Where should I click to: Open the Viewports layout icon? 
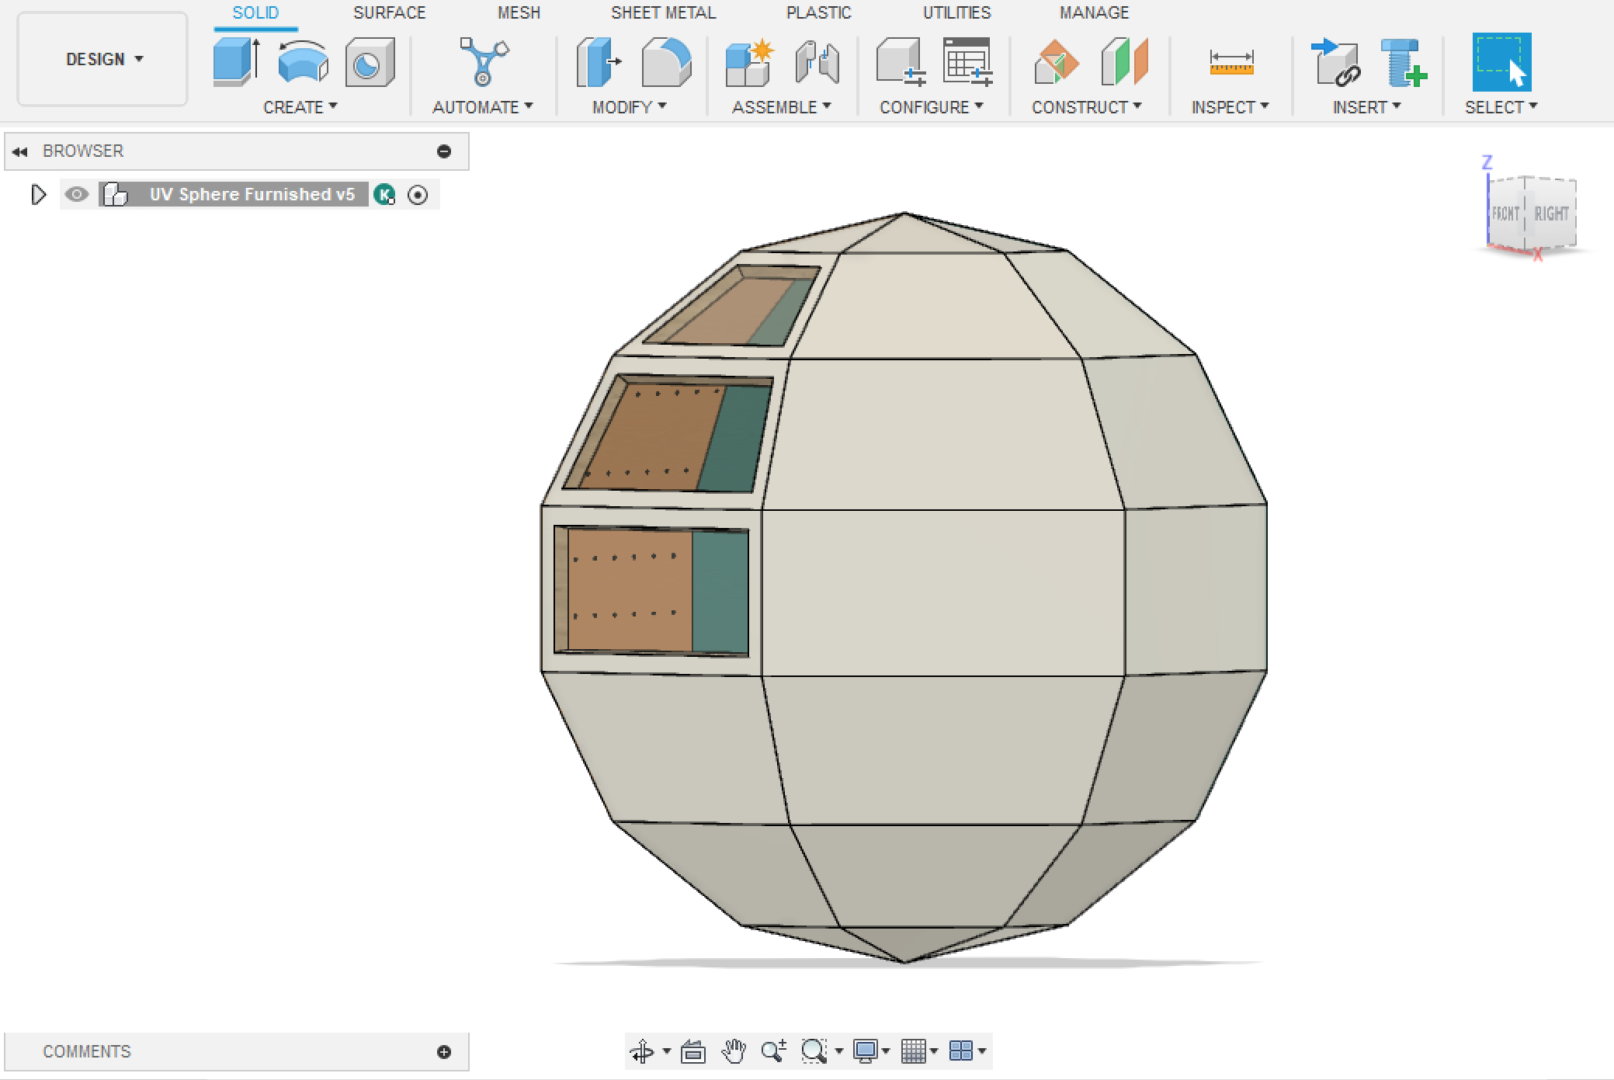pyautogui.click(x=961, y=1051)
